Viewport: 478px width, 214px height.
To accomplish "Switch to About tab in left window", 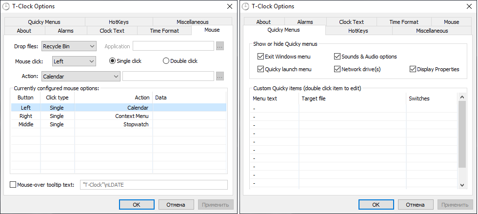I will point(24,31).
